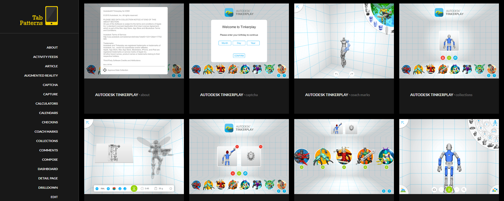
Task: Click landscape scene icon in blue robot screenshot
Action: [x=403, y=190]
